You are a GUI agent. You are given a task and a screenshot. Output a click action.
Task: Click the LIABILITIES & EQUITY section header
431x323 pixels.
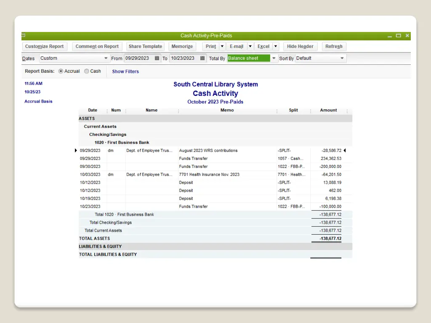[100, 246]
